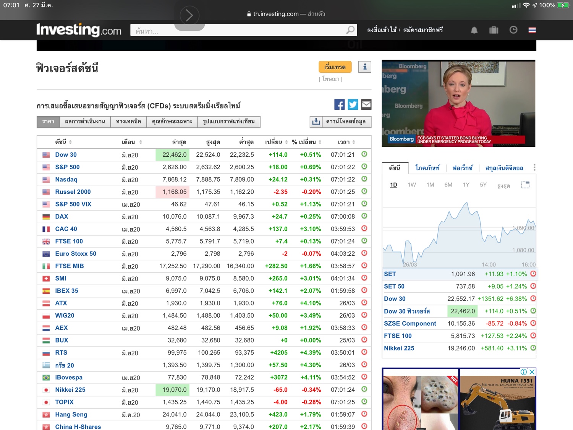Play the Bloomberg video thumbnail

[458, 103]
